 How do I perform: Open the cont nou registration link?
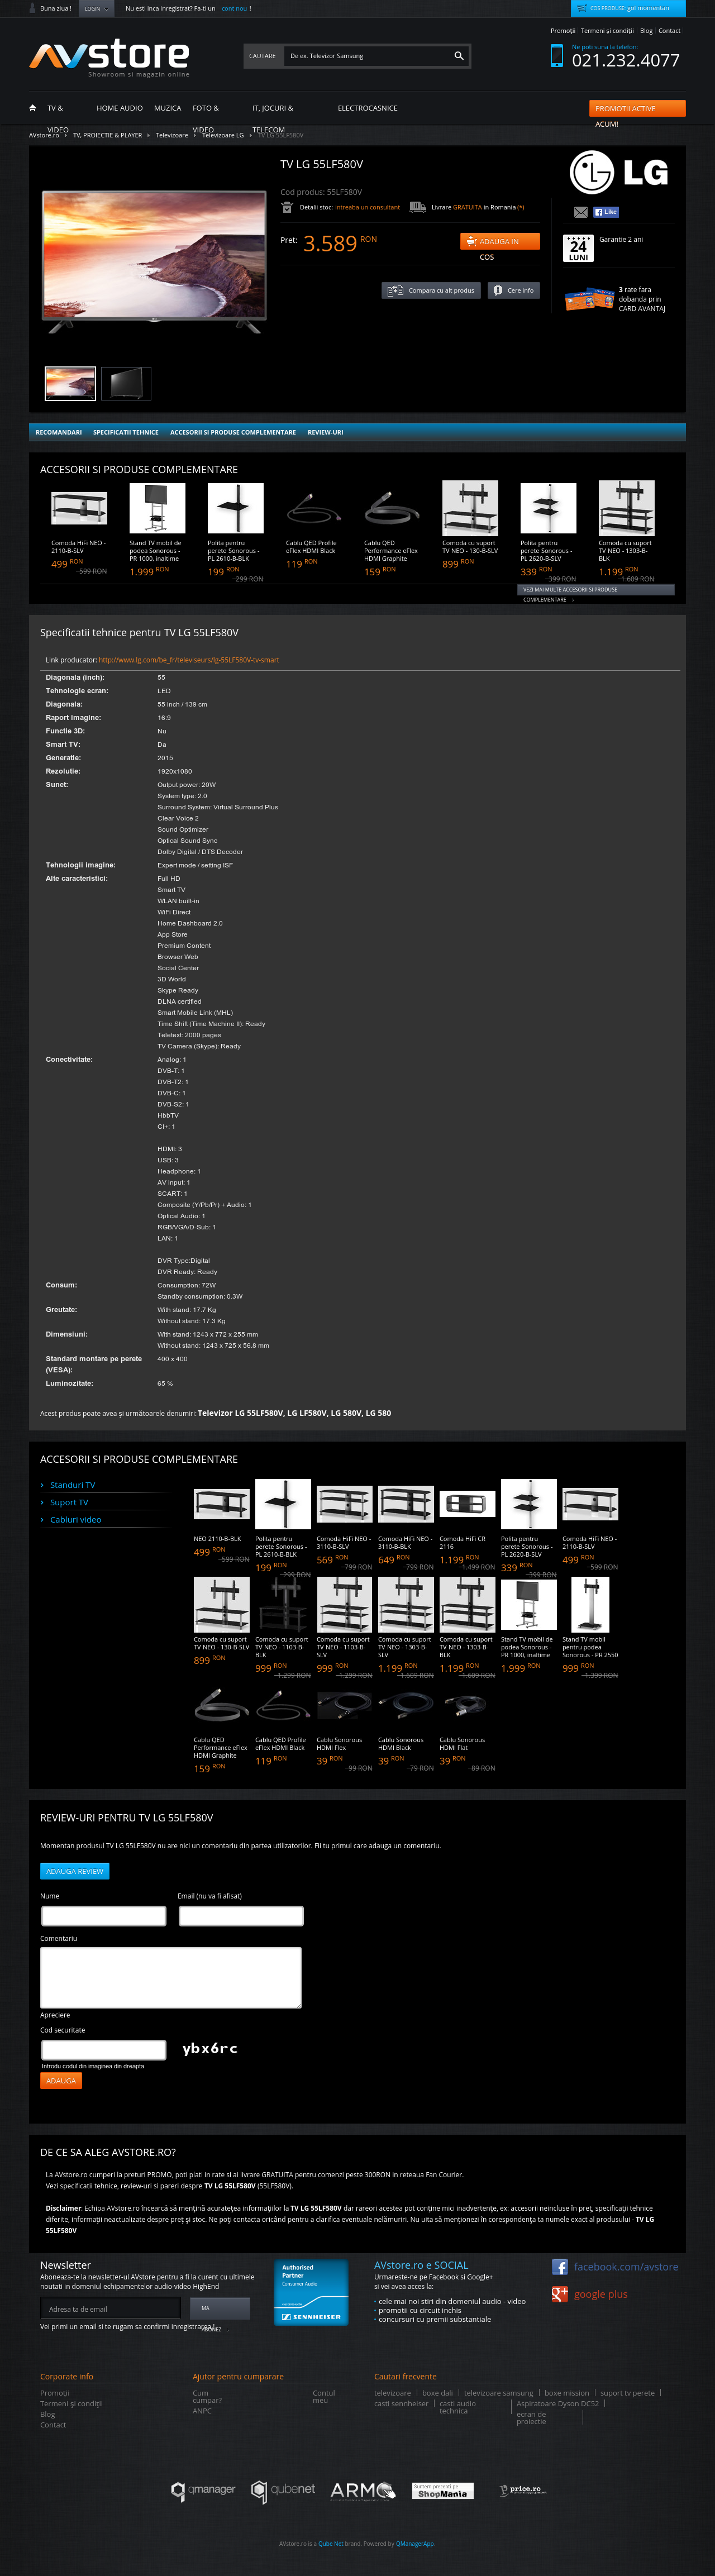coord(234,8)
